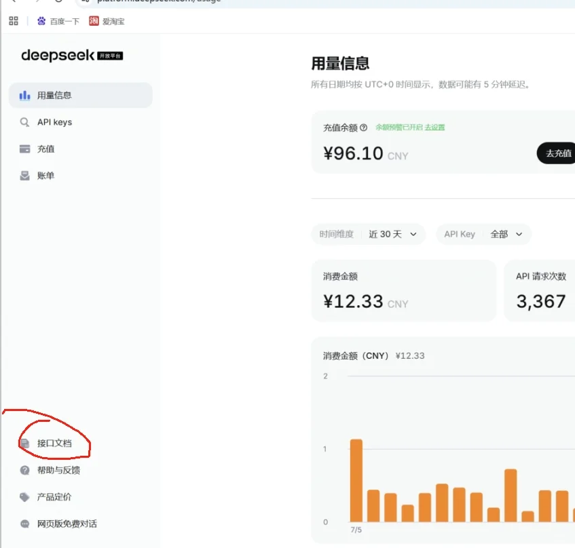The height and width of the screenshot is (548, 575).
Task: Click the Baidu paw bookmark icon
Action: (41, 21)
